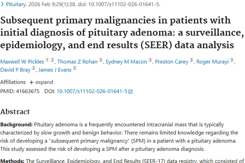Open author Sydney M Macon

(126, 62)
